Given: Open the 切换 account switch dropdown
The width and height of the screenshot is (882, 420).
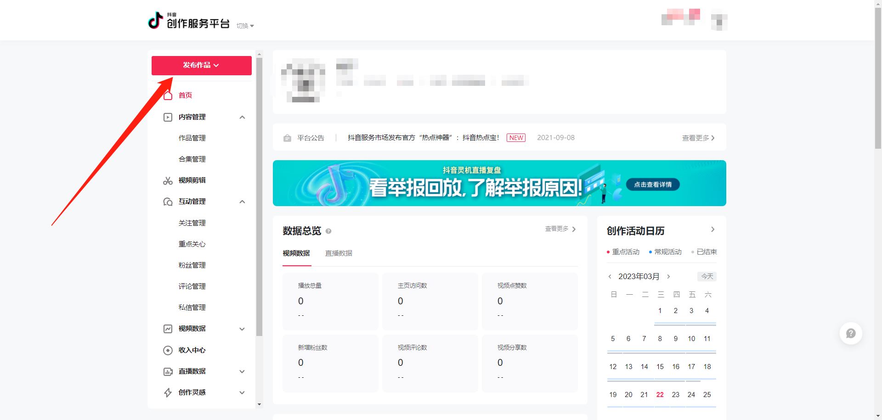Looking at the screenshot, I should click(x=244, y=26).
